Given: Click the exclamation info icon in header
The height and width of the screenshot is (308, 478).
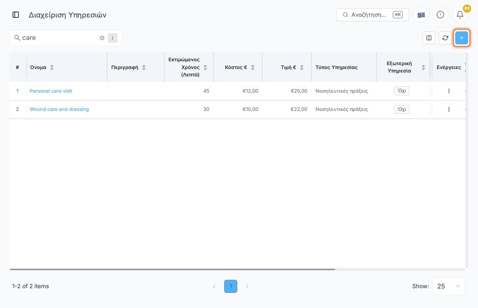Looking at the screenshot, I should click(440, 15).
